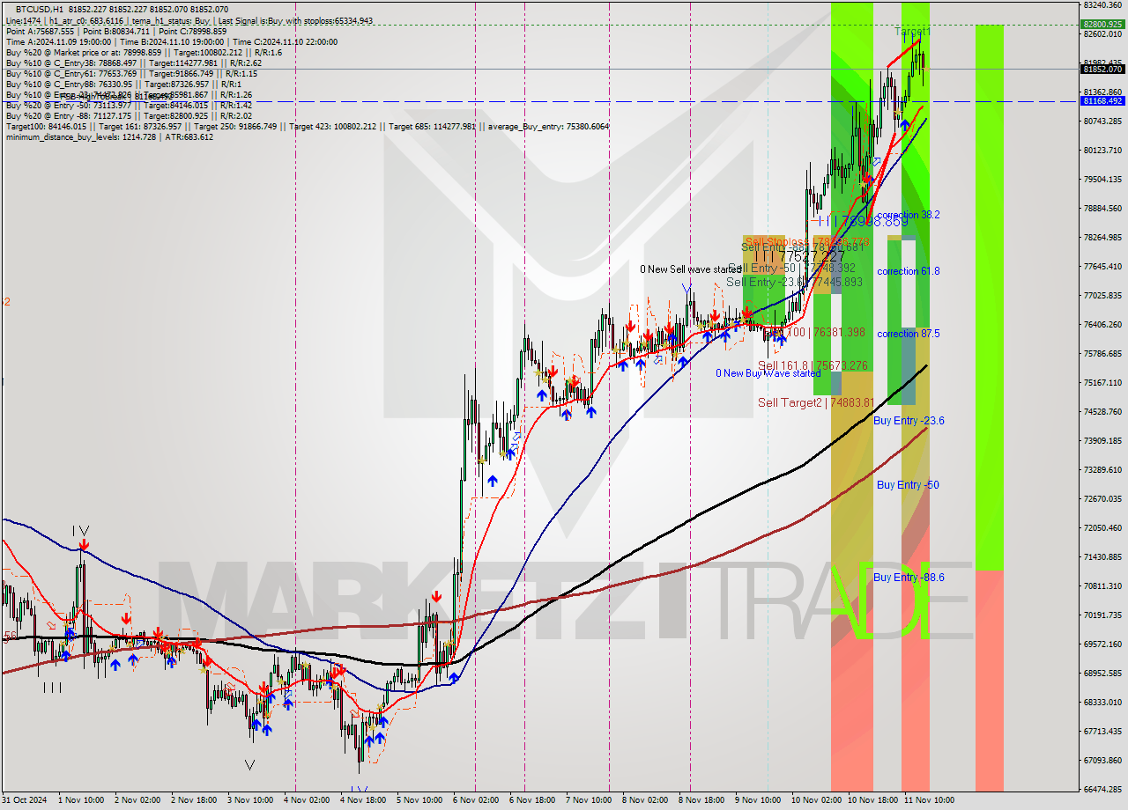Select the 'correction 38.2' label
Viewport: 1128px width, 810px height.
pyautogui.click(x=909, y=215)
